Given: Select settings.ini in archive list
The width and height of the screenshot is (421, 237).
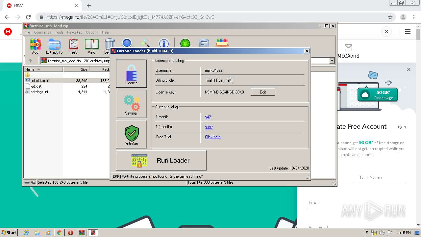Looking at the screenshot, I should (x=39, y=92).
